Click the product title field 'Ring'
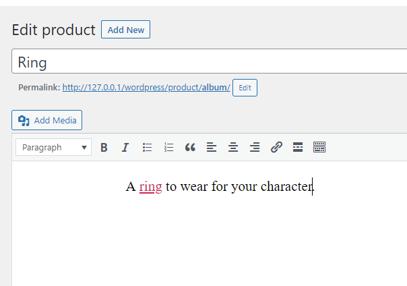 [x=209, y=61]
